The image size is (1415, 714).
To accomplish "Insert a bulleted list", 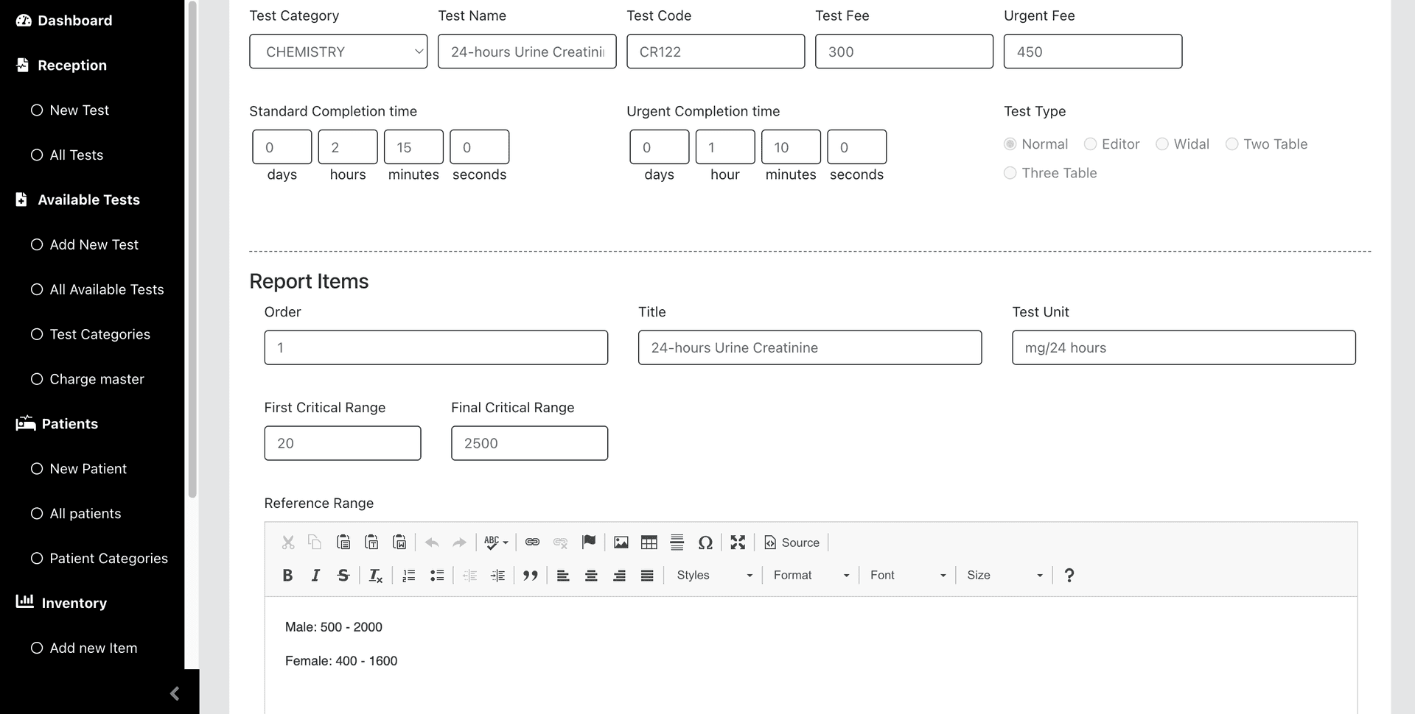I will tap(437, 576).
